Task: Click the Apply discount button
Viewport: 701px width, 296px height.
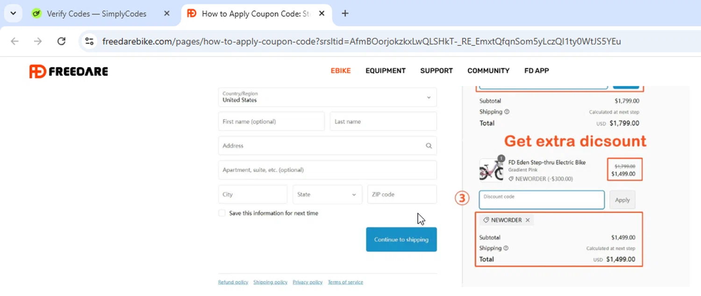Action: coord(622,200)
